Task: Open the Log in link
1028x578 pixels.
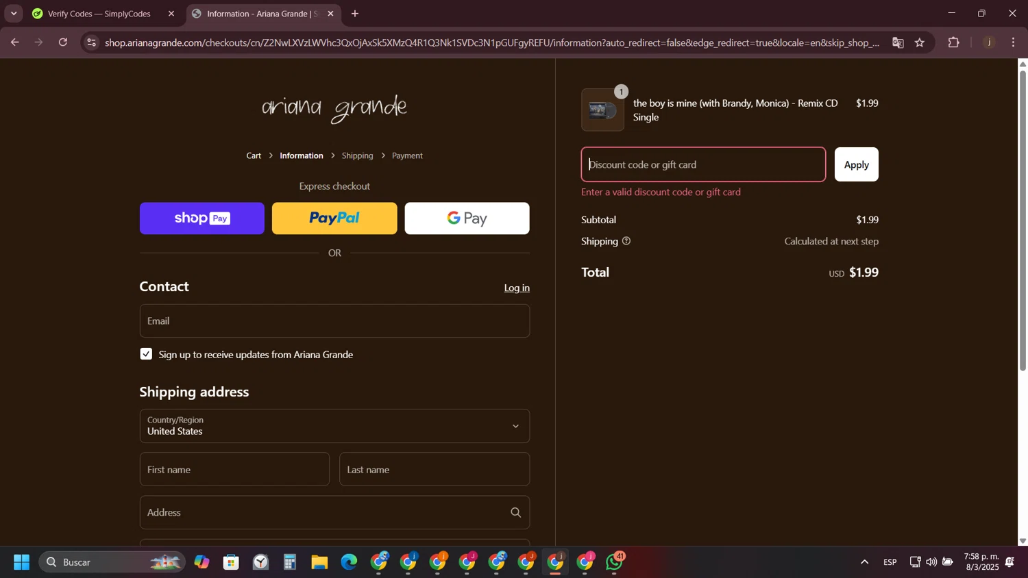Action: [517, 288]
